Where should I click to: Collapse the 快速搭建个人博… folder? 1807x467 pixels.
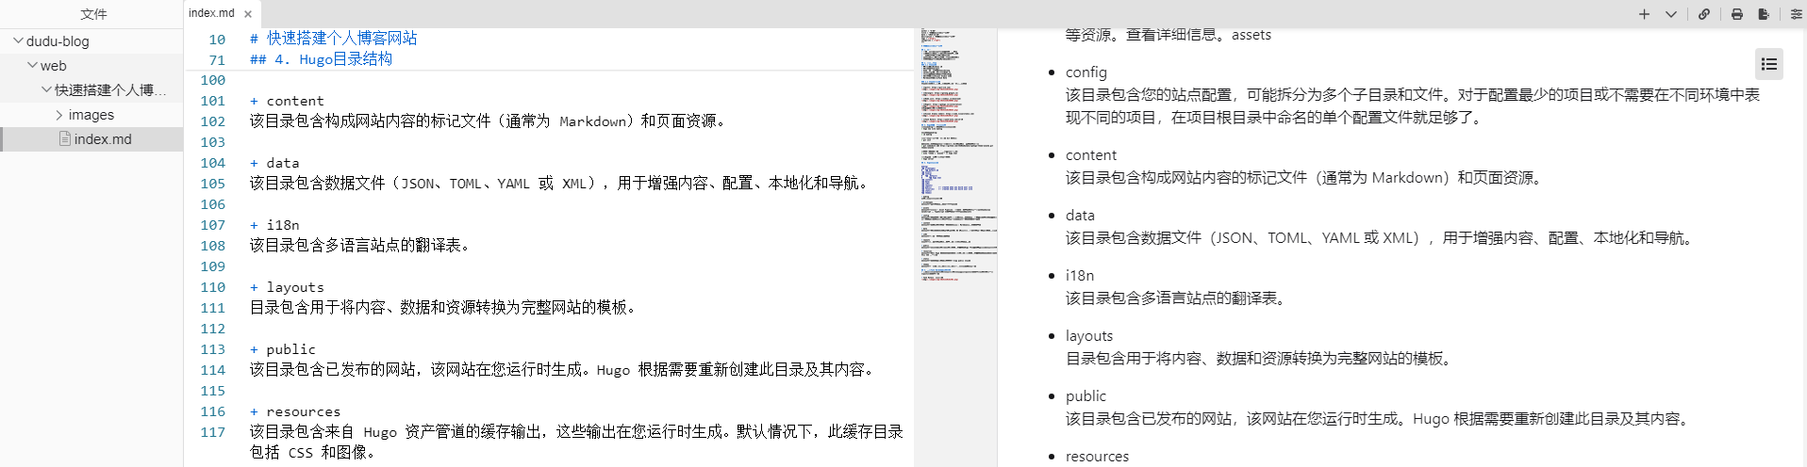tap(46, 90)
